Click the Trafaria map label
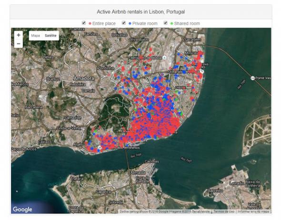The image size is (281, 220). [x=77, y=179]
